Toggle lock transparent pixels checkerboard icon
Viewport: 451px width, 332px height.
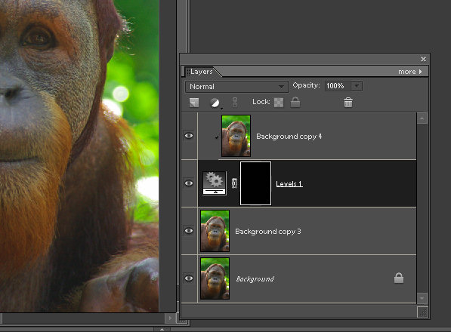(279, 103)
